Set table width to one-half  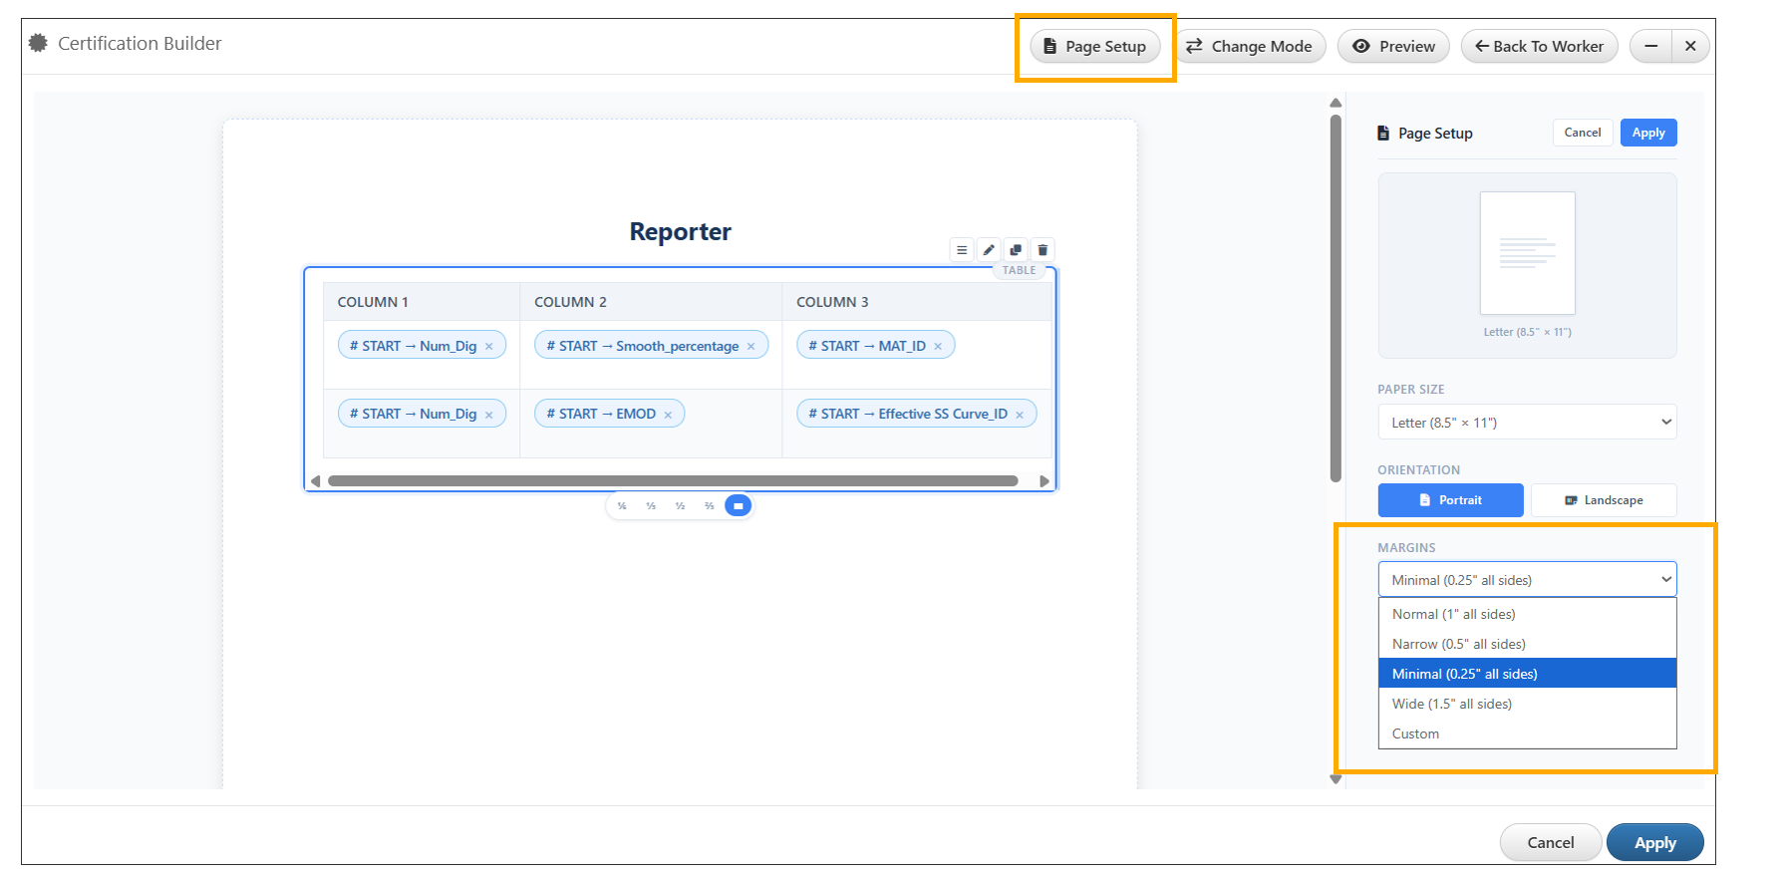coord(680,506)
